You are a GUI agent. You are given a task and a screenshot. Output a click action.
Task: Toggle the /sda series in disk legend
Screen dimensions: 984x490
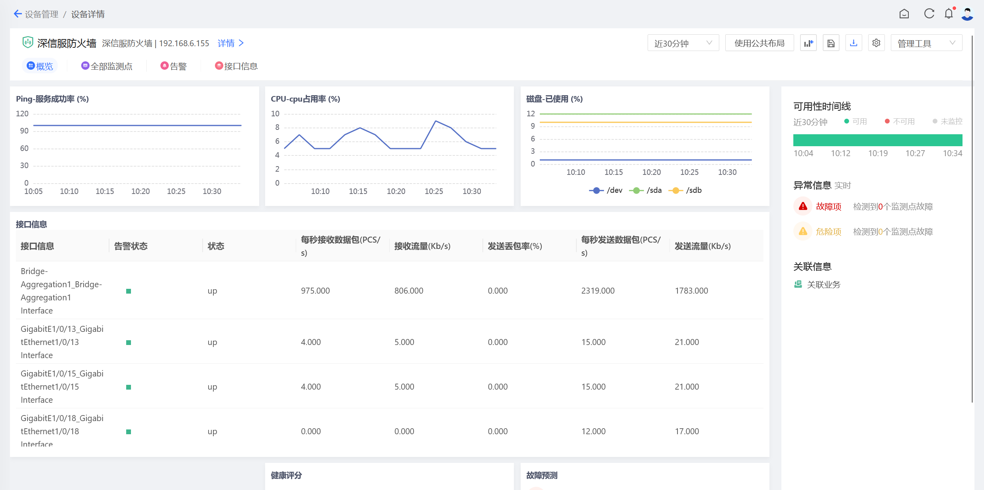tap(646, 190)
